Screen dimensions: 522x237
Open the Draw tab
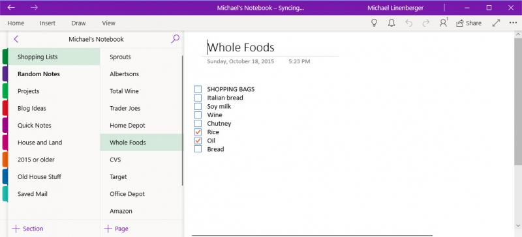(x=78, y=23)
